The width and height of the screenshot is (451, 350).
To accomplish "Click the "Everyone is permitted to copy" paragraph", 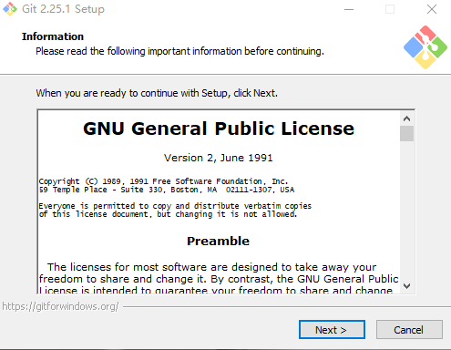I will [175, 210].
